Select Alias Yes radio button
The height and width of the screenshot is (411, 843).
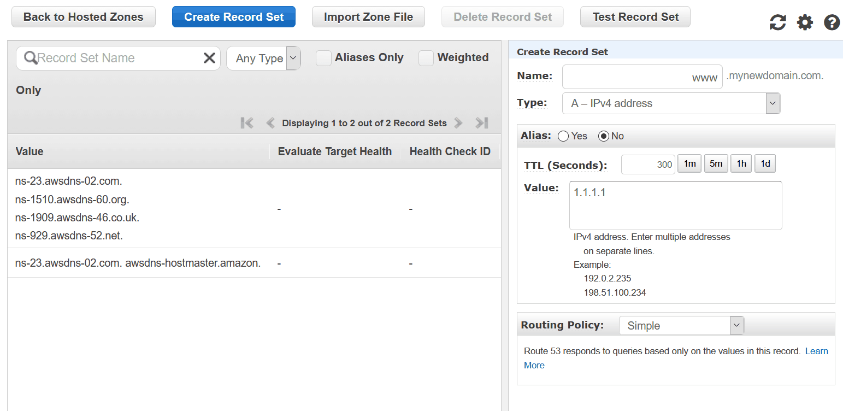563,136
